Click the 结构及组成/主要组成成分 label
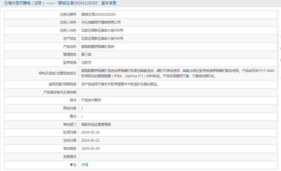 tap(57, 73)
